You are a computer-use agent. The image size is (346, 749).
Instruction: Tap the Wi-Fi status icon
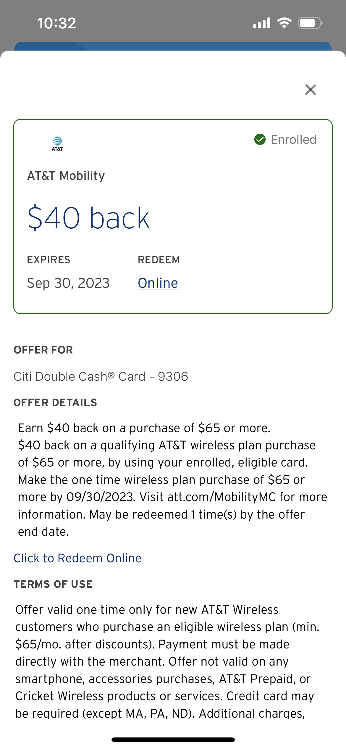(x=284, y=23)
